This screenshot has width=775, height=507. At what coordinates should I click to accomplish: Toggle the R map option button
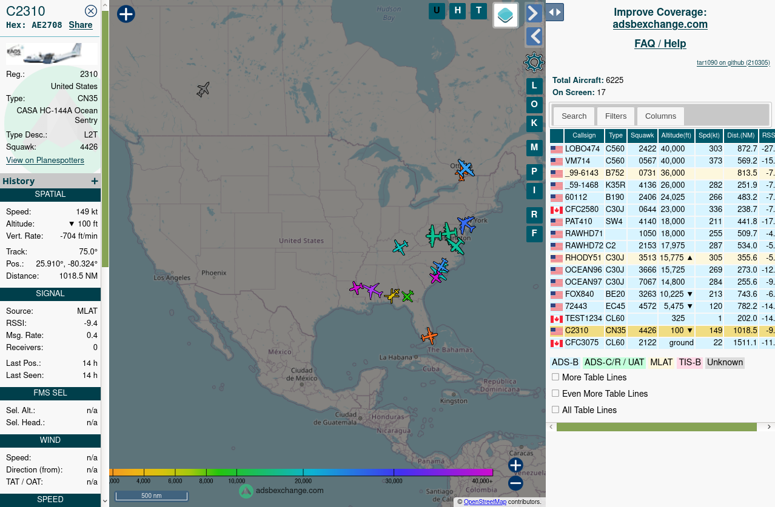534,215
